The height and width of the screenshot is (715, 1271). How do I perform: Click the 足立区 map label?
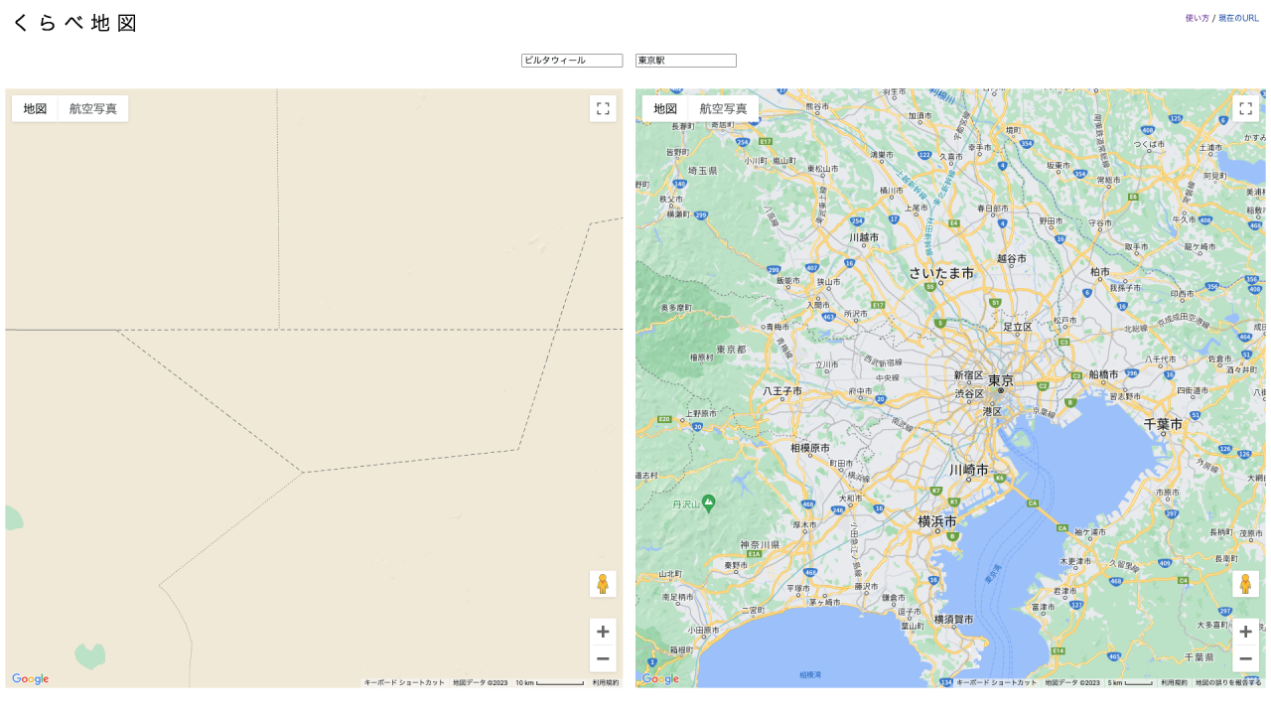pos(1018,327)
